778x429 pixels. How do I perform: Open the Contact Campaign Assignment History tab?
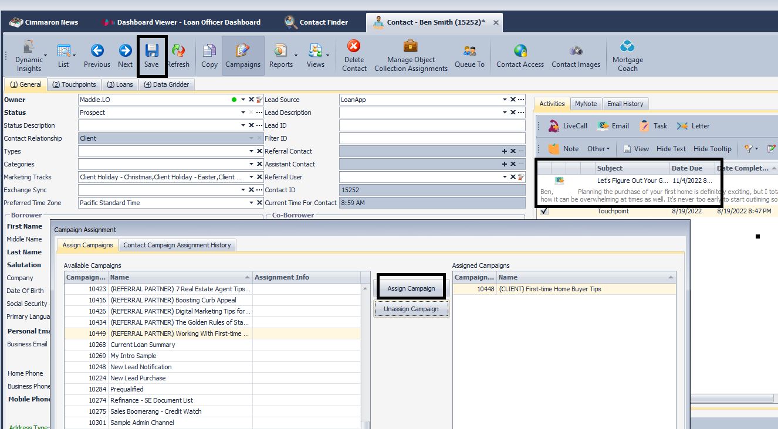177,245
